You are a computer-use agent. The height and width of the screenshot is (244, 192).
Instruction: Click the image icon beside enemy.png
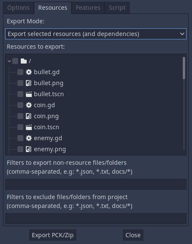tap(29, 149)
